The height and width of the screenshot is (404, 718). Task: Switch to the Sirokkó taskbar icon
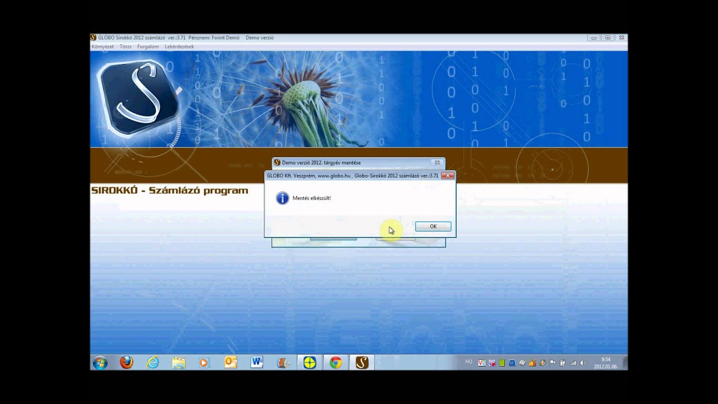point(362,362)
